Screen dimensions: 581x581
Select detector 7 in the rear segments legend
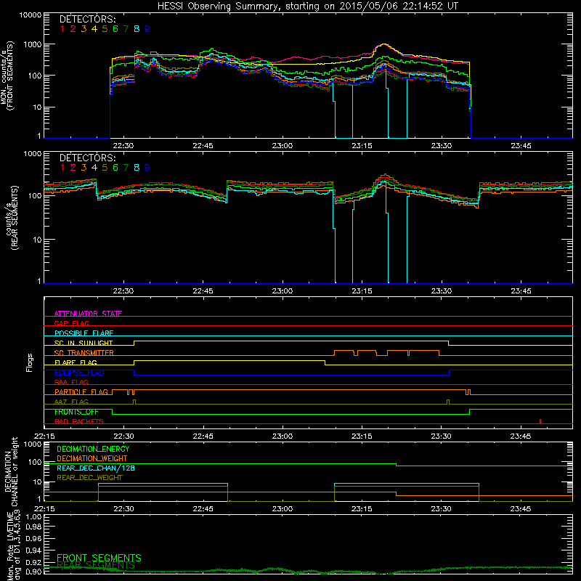coord(126,168)
